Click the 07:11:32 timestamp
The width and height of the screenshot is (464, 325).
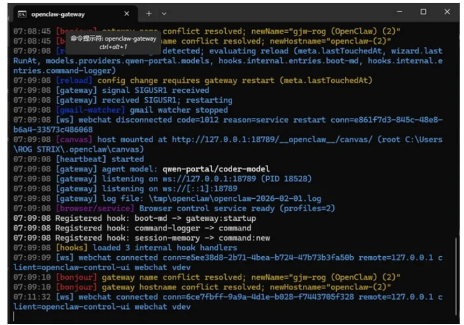coord(32,297)
